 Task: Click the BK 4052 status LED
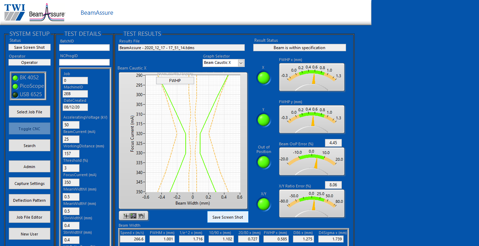pyautogui.click(x=15, y=78)
